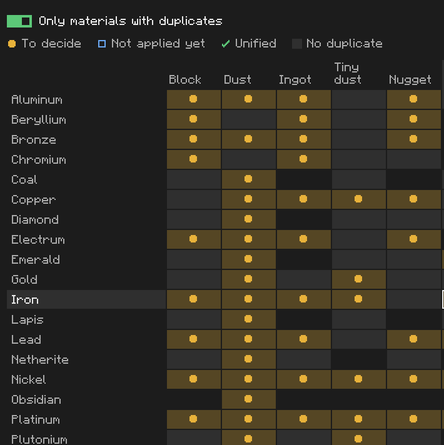Click Bronze Ingot to-decide cell

(x=304, y=139)
